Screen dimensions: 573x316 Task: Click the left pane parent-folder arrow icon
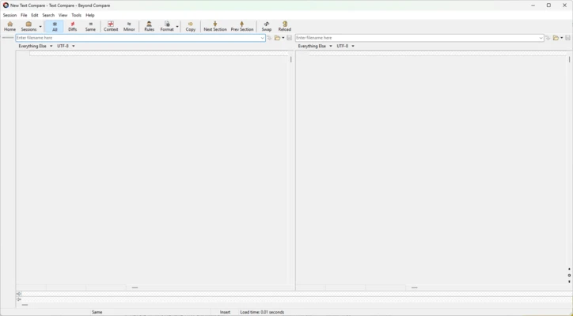coord(269,38)
